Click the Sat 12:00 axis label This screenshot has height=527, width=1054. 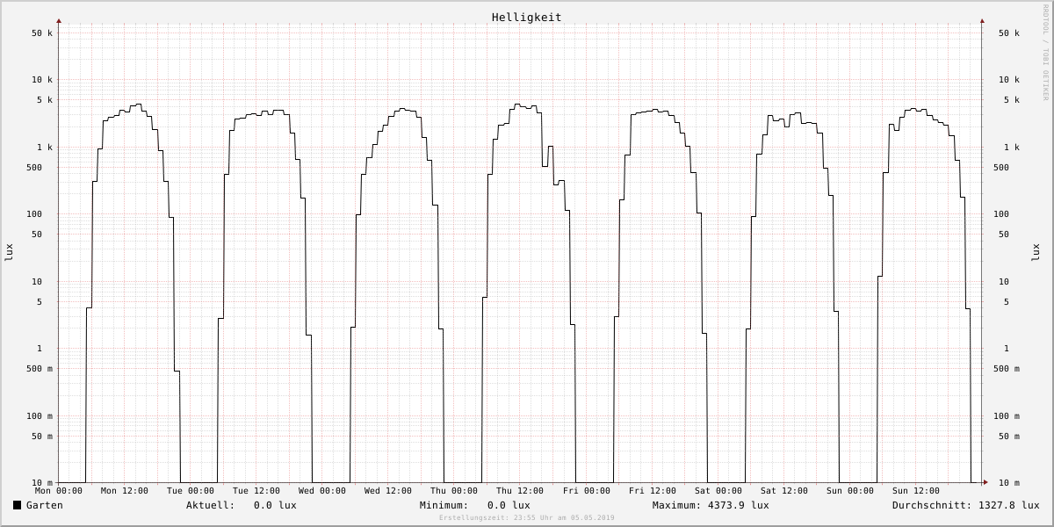coord(784,491)
